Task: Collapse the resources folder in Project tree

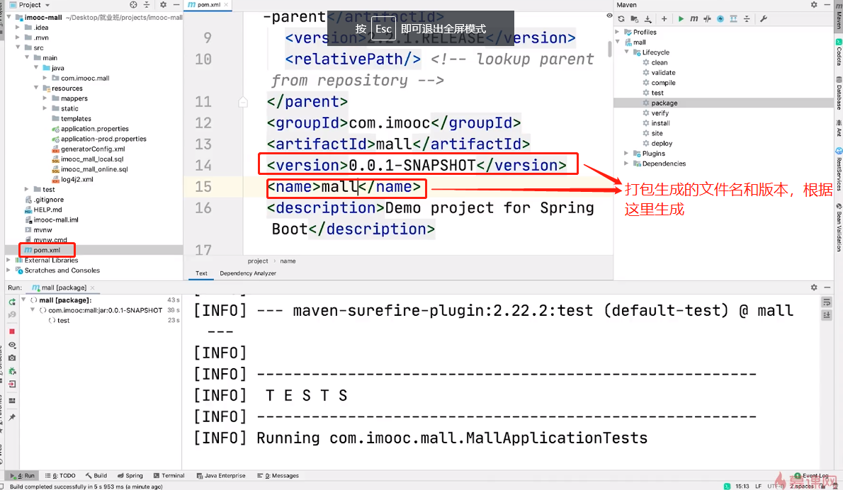Action: coord(37,89)
